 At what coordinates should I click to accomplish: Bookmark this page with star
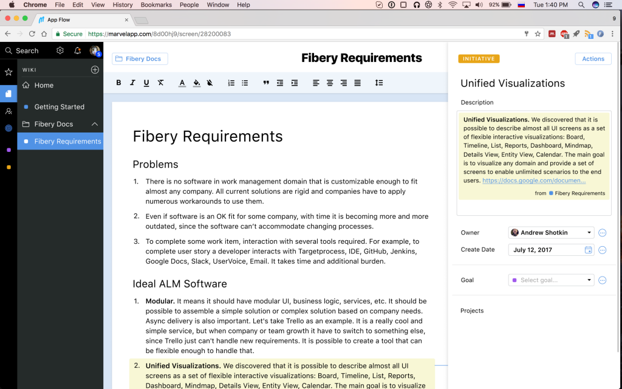[x=538, y=34]
